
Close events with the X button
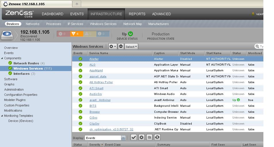tap(141, 138)
